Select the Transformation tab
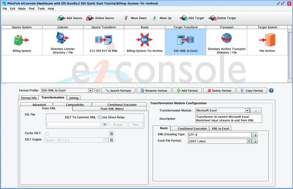This screenshot has height=189, width=293. pyautogui.click(x=53, y=97)
